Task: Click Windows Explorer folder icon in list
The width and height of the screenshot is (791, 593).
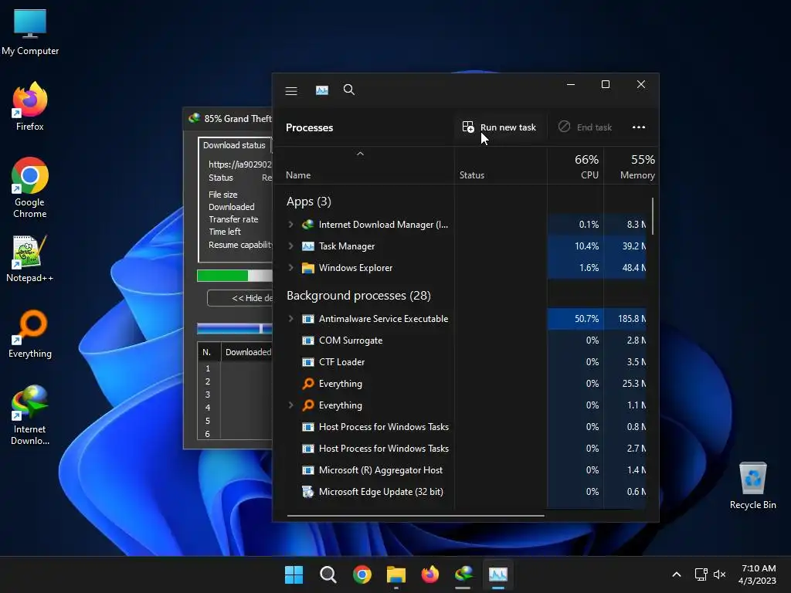Action: coord(307,268)
